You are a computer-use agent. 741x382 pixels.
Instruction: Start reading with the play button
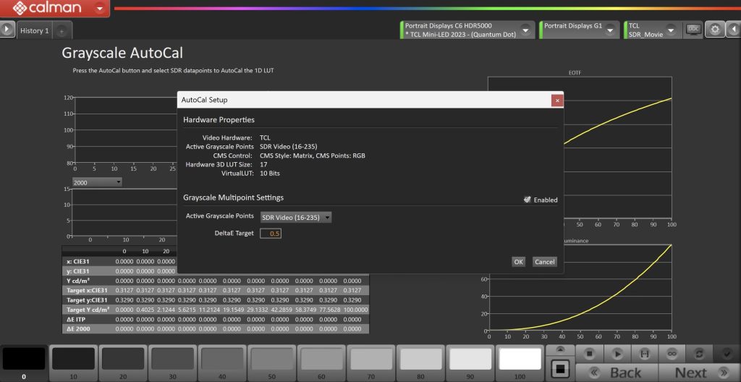617,354
